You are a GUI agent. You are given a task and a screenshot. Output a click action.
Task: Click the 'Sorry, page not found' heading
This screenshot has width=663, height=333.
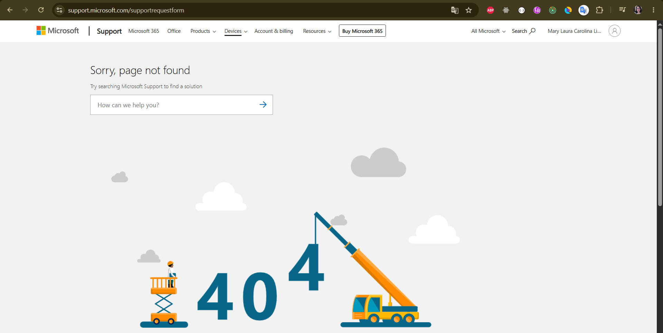coord(140,70)
